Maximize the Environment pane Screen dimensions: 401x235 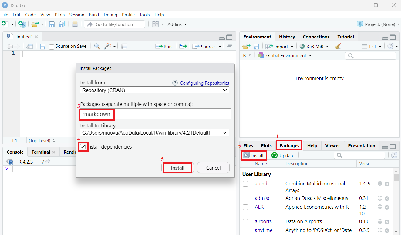coord(393,37)
